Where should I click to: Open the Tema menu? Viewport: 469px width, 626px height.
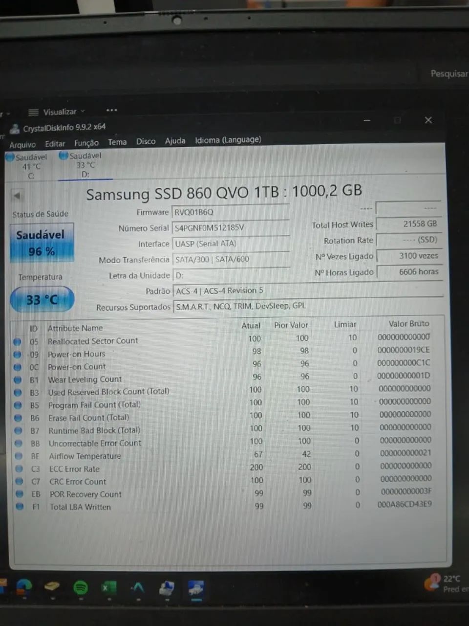(117, 142)
